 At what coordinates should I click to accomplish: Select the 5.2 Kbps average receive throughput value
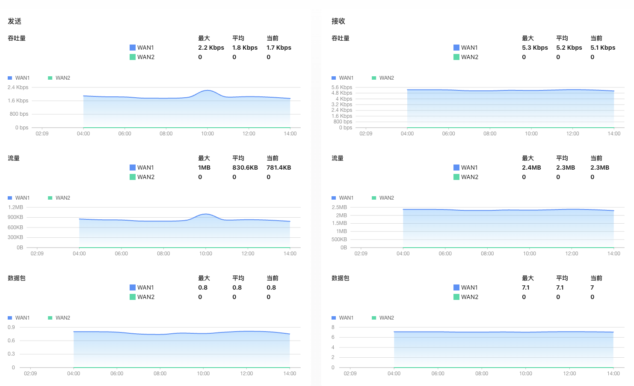569,48
